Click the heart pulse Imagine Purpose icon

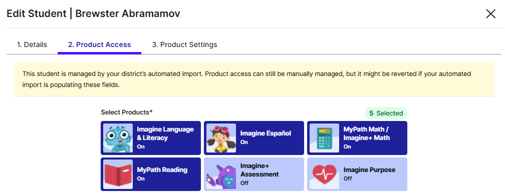[324, 174]
